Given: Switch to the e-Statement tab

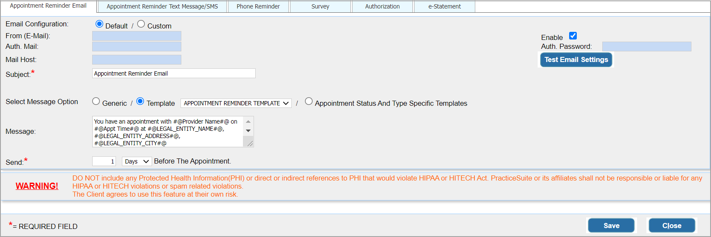Looking at the screenshot, I should 444,6.
